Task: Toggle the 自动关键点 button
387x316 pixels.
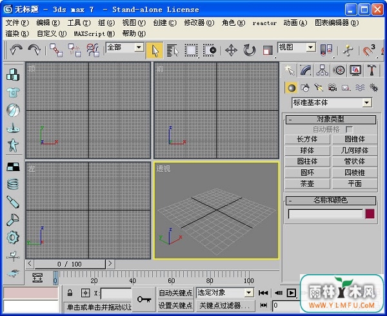Action: pyautogui.click(x=175, y=293)
